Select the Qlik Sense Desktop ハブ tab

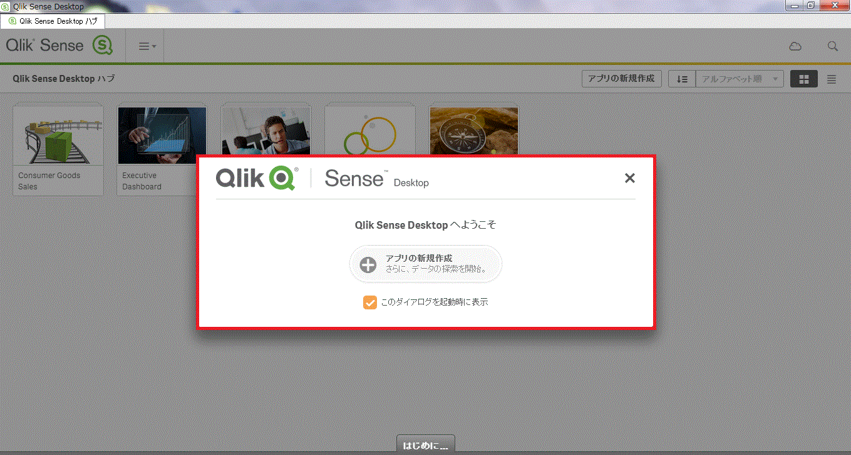(x=53, y=21)
